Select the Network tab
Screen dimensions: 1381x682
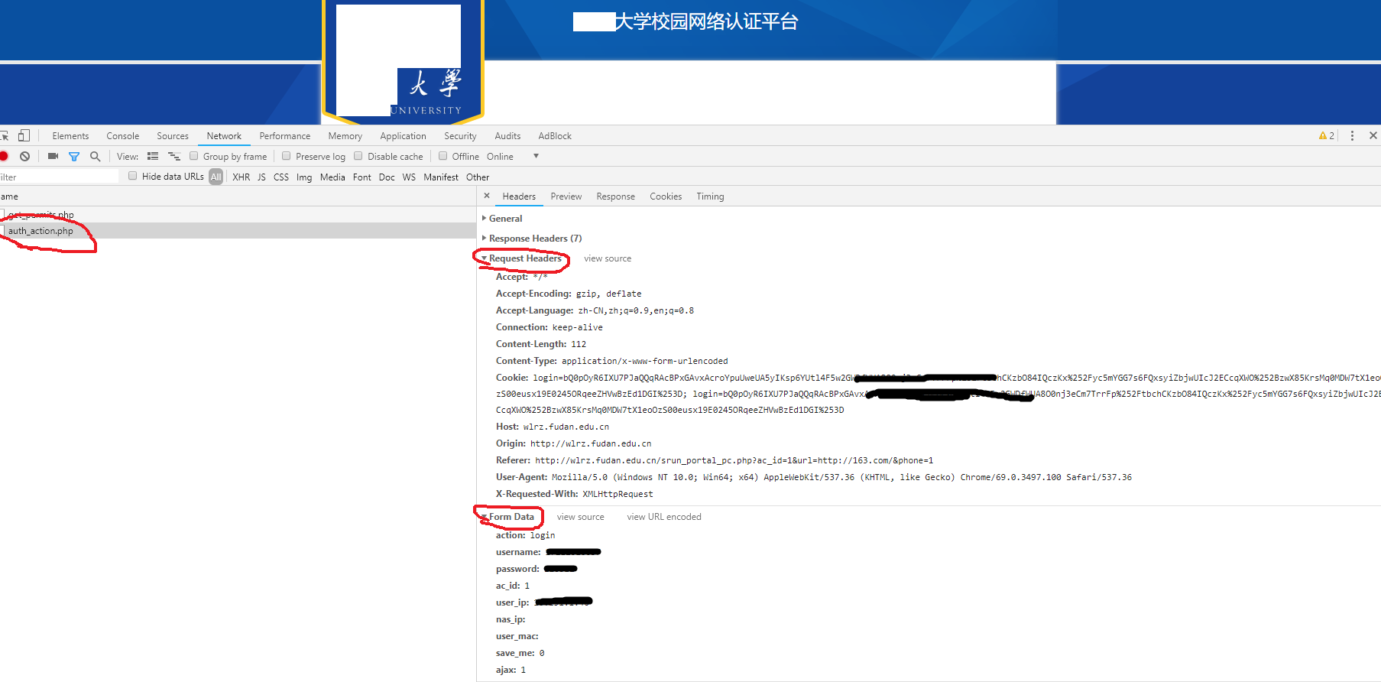click(224, 135)
